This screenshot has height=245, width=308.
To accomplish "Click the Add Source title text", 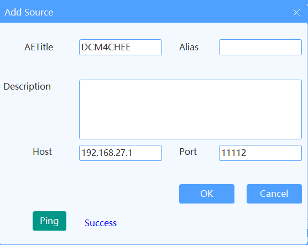I will tap(29, 12).
